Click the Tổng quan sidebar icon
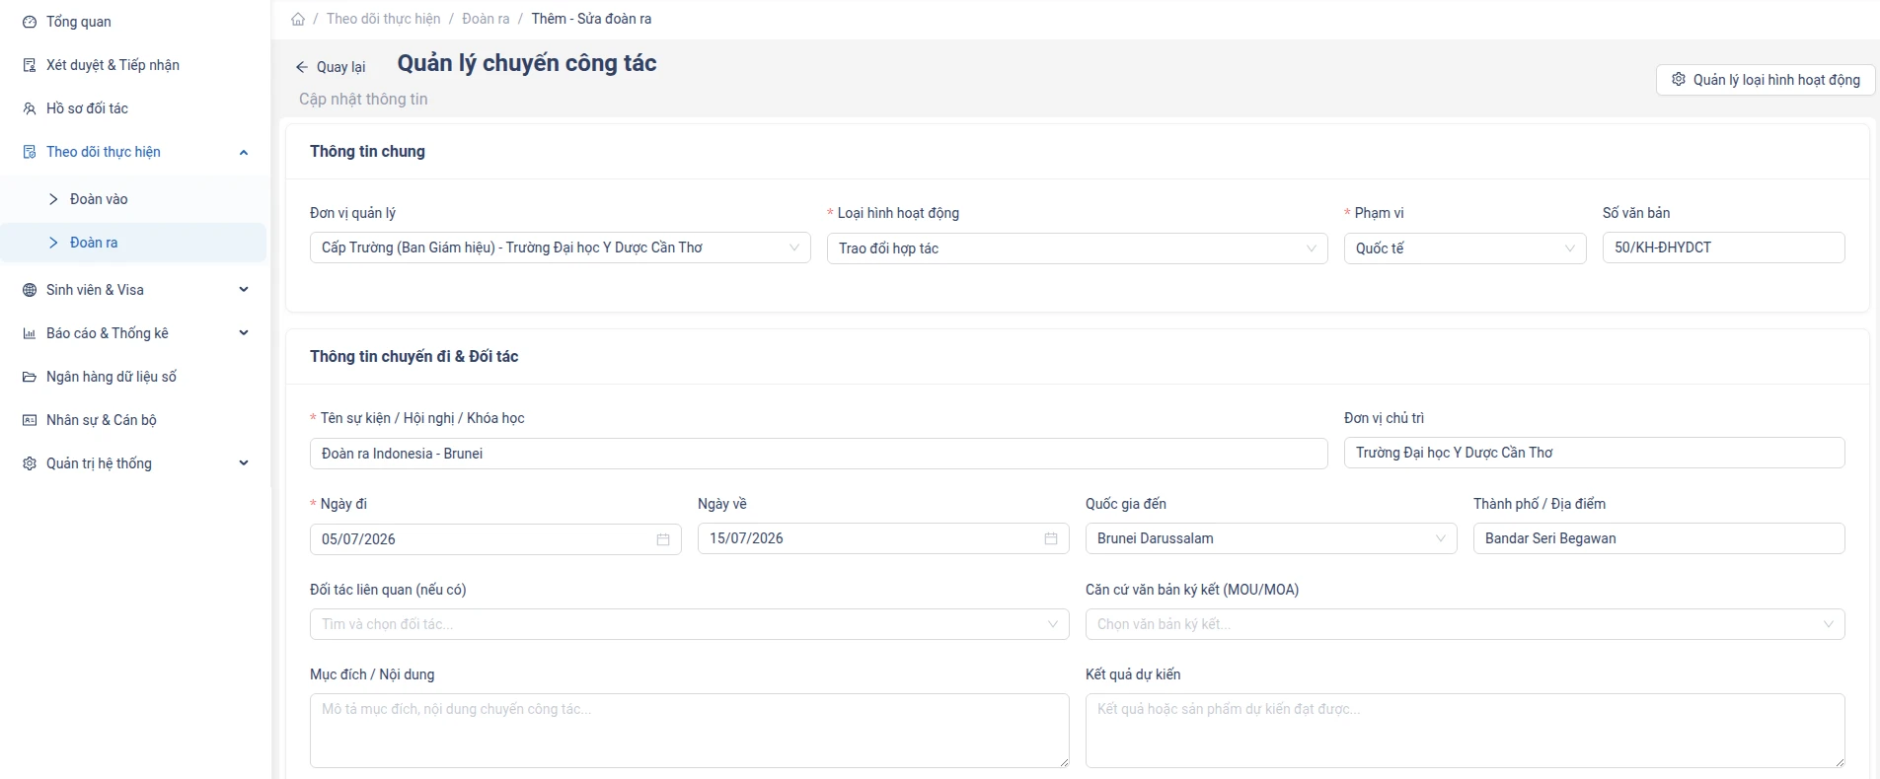This screenshot has height=779, width=1880. tap(30, 22)
